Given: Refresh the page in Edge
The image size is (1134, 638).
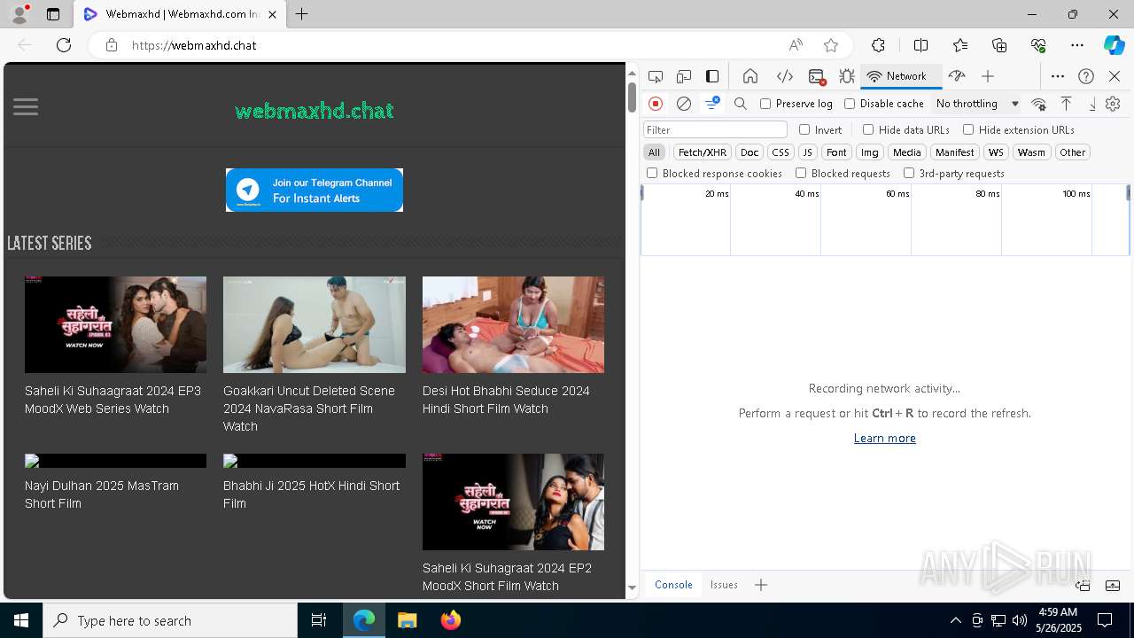Looking at the screenshot, I should point(64,45).
